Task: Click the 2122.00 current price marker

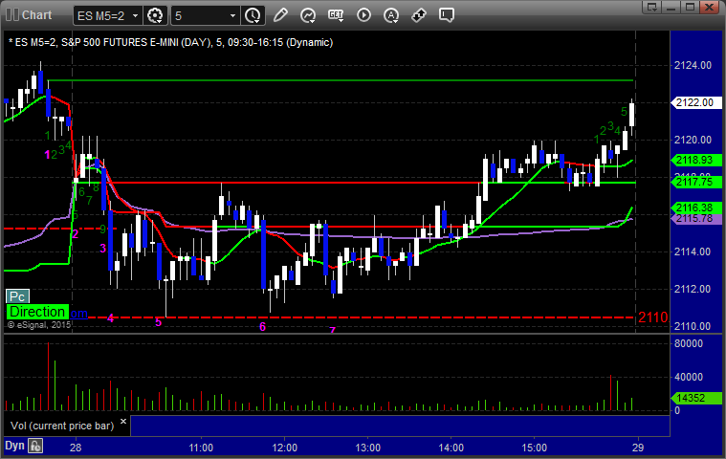Action: [x=696, y=102]
